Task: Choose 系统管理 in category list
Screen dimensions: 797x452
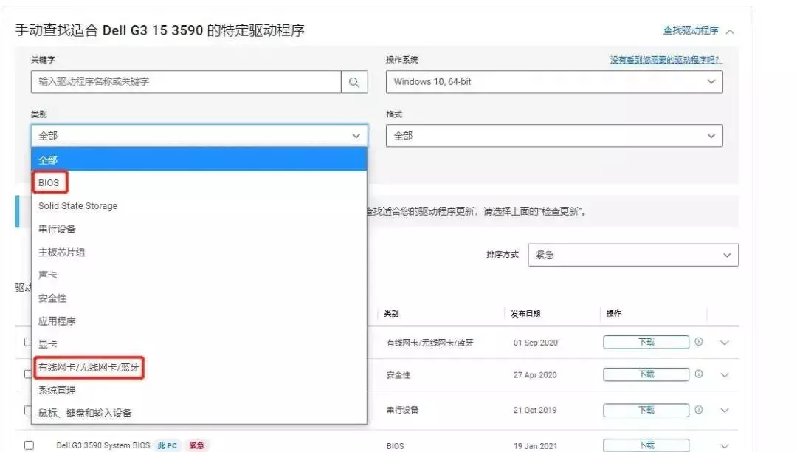Action: (199, 390)
